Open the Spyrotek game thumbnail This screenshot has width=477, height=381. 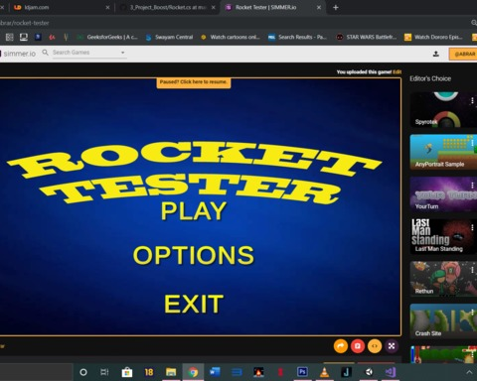pyautogui.click(x=443, y=110)
